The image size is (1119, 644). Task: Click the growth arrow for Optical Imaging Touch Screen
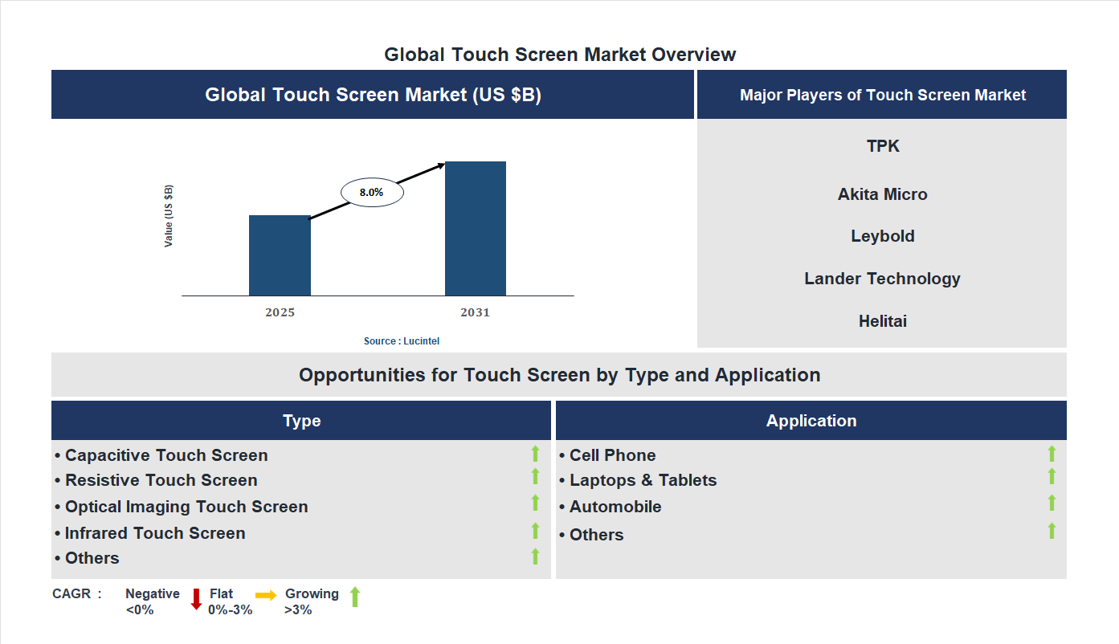(535, 504)
